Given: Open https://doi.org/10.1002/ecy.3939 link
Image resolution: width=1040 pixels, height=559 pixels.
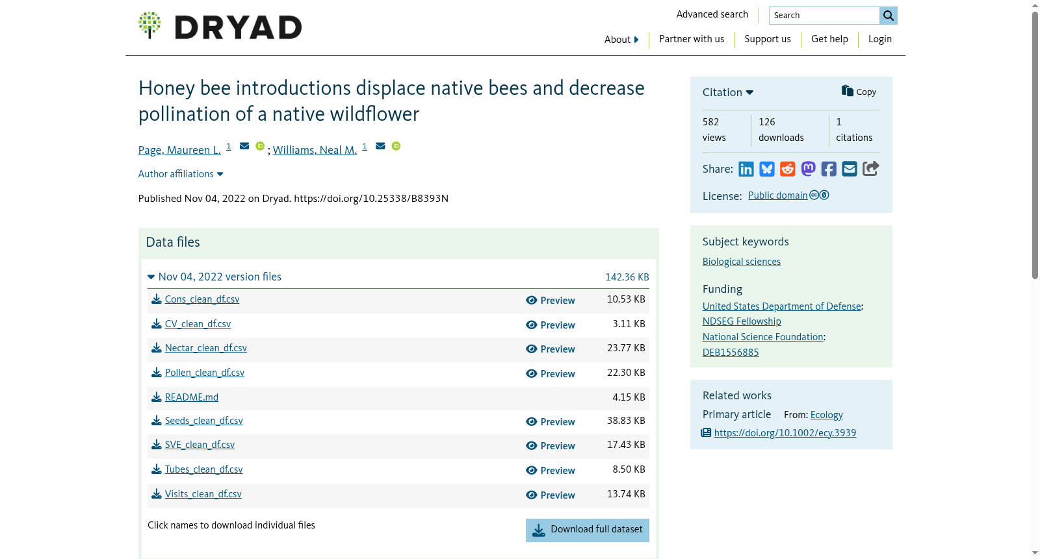Looking at the screenshot, I should click(x=785, y=433).
